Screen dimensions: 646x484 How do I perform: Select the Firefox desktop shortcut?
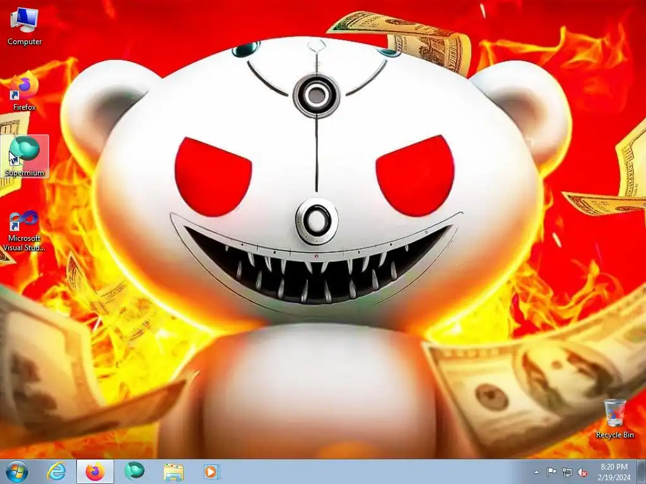[x=25, y=92]
